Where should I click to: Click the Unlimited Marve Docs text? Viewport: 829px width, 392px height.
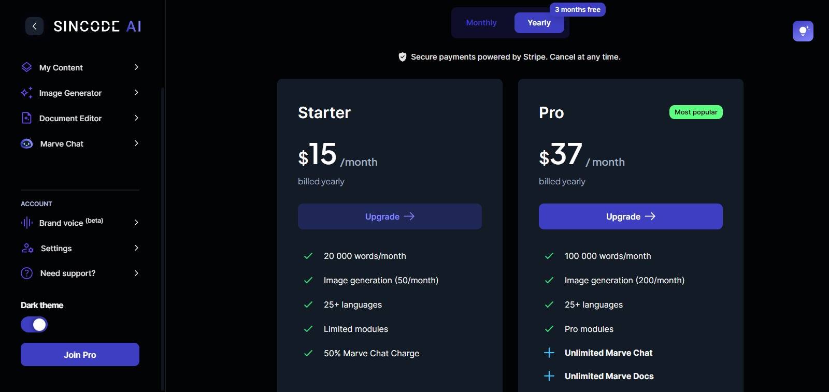[609, 376]
